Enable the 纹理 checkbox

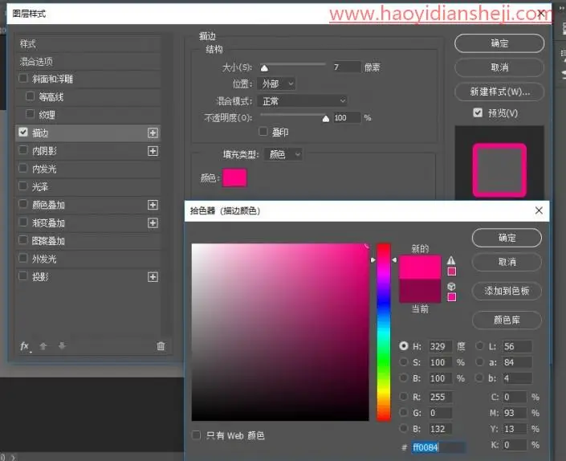pyautogui.click(x=31, y=114)
